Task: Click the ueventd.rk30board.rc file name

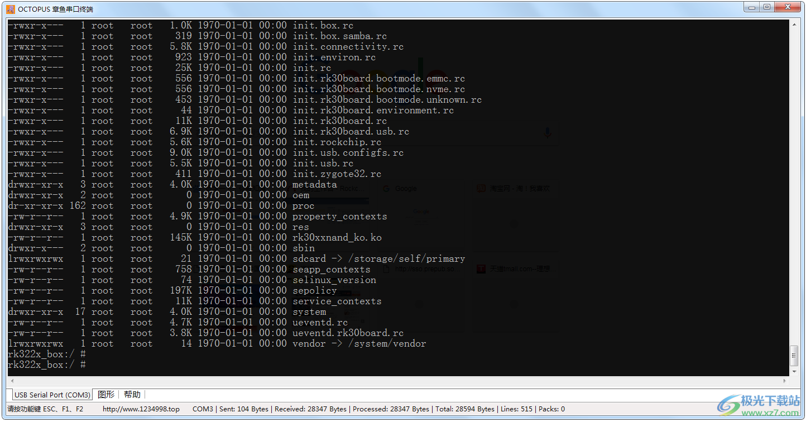Action: tap(348, 333)
